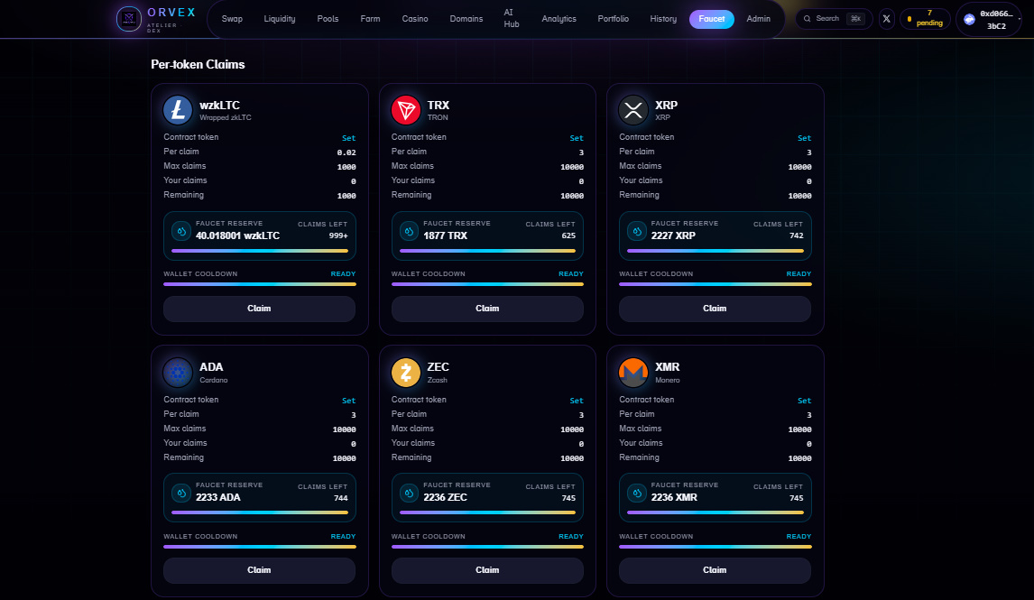Click the '2236 ZEC' reserve amount

tap(445, 497)
